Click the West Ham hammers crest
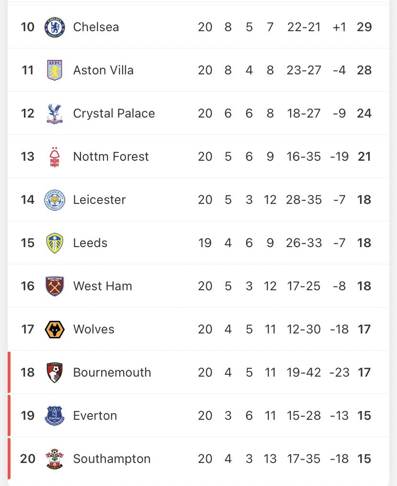Screen dimensions: 397x486 54,286
